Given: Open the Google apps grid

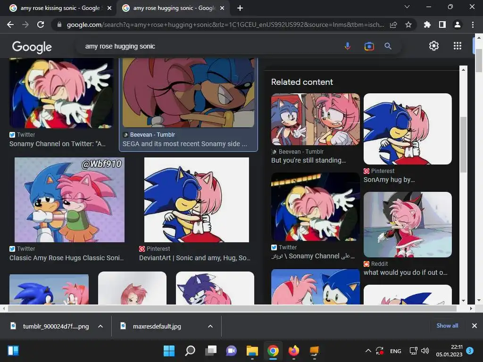Looking at the screenshot, I should [458, 46].
